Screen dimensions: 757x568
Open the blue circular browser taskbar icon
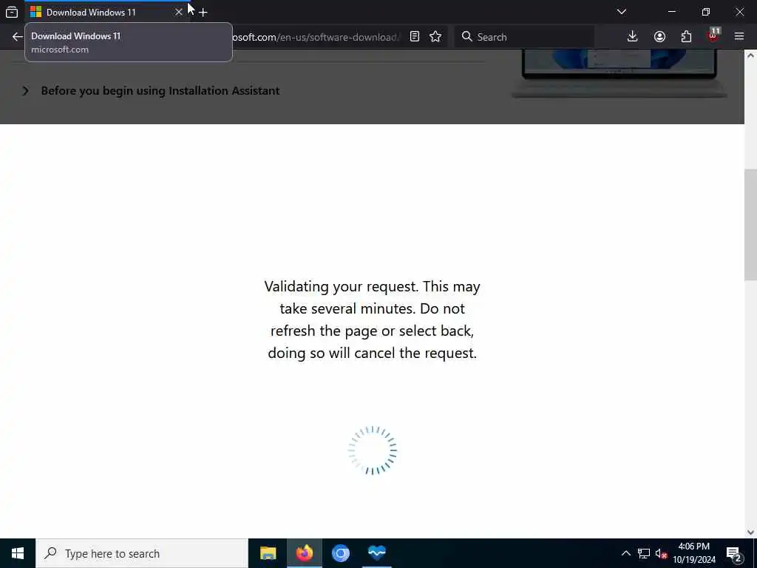340,553
